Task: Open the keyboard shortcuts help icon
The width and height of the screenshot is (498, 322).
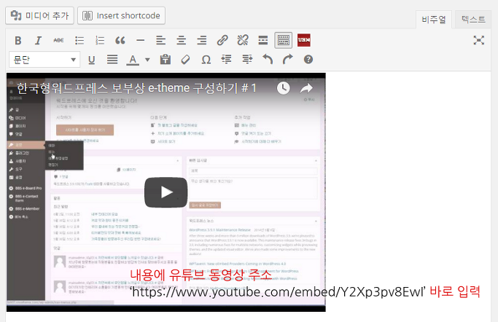Action: point(308,60)
